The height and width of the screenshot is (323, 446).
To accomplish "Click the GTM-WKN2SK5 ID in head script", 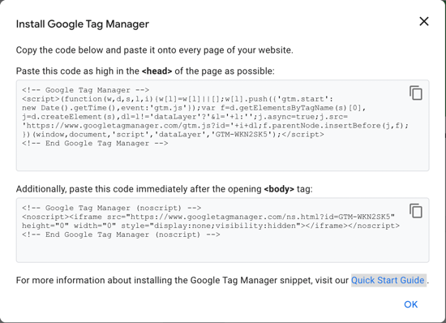I will click(x=242, y=135).
